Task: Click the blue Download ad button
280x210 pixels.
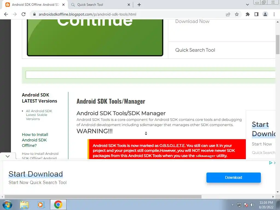Action: click(x=234, y=177)
